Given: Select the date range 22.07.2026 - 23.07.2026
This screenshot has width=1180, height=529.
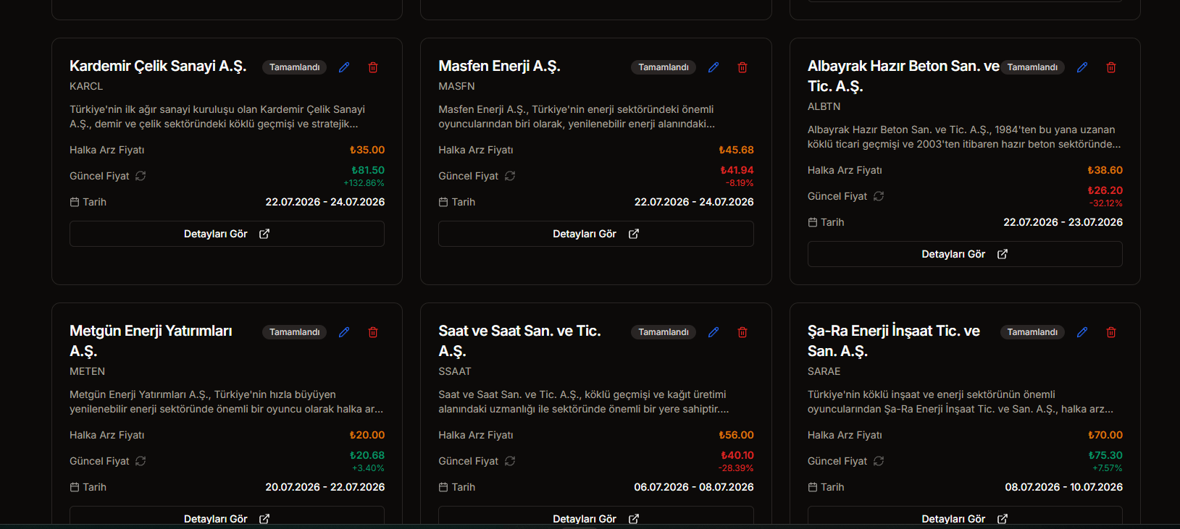Looking at the screenshot, I should 1063,222.
